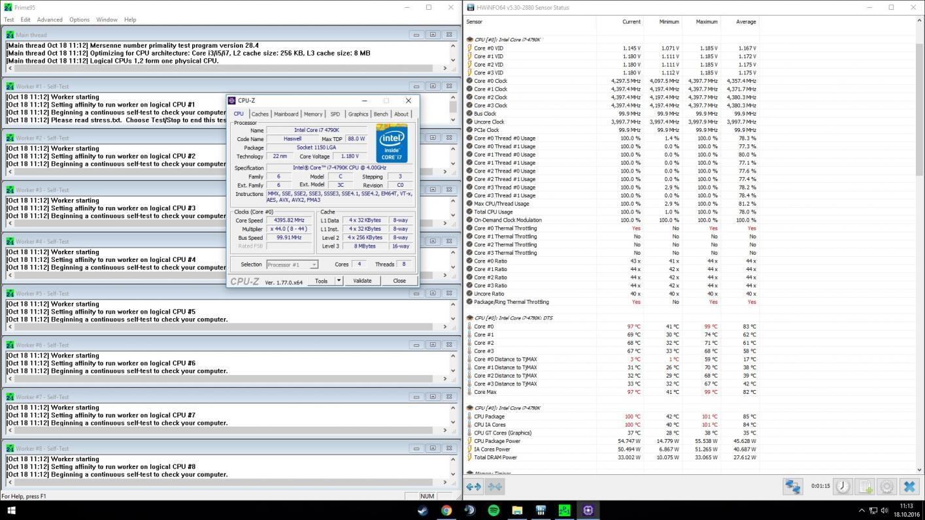The height and width of the screenshot is (520, 925).
Task: Click the Validate button in CPU-Z
Action: coord(362,281)
